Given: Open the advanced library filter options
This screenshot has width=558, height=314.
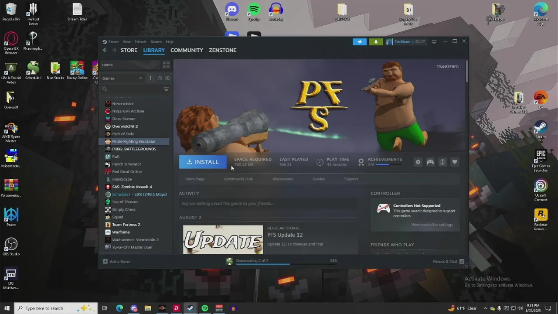Looking at the screenshot, I should [x=166, y=89].
